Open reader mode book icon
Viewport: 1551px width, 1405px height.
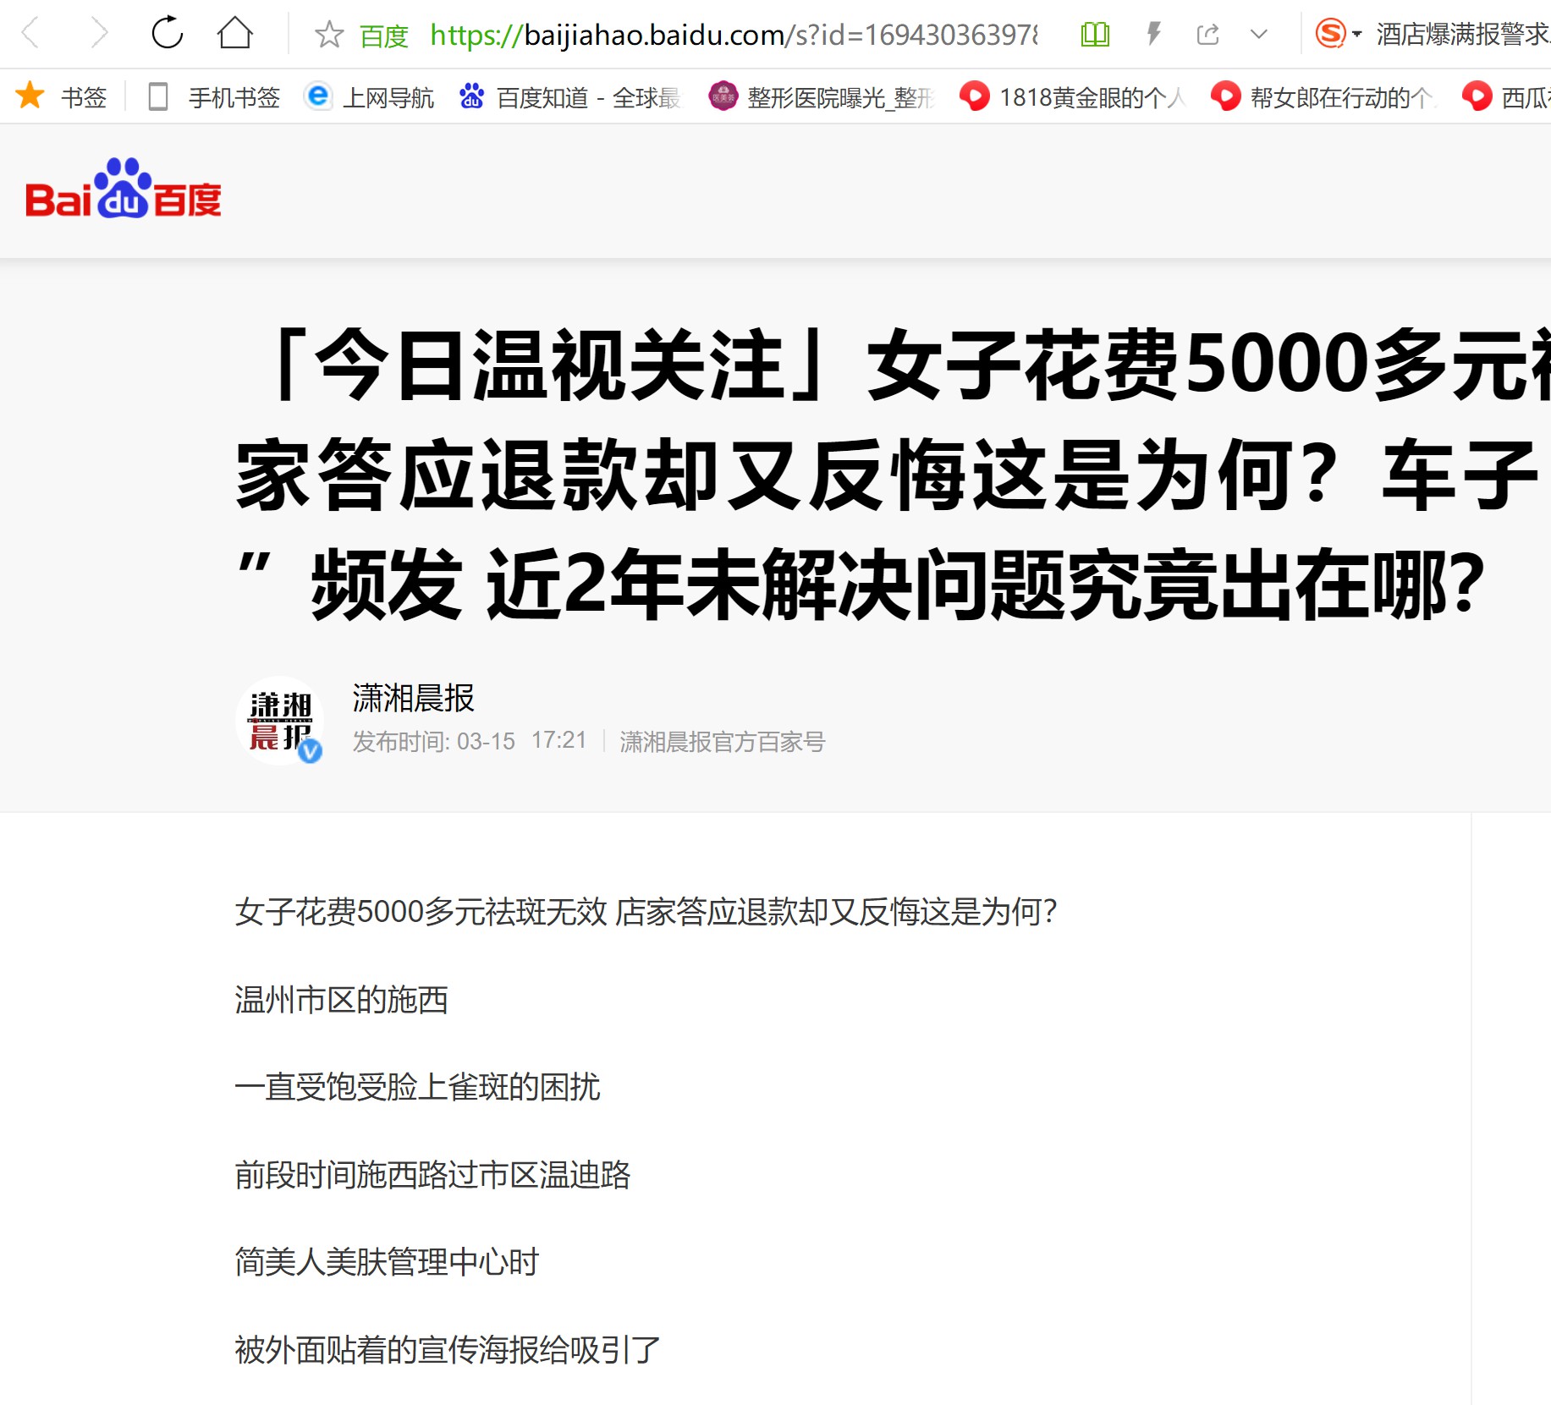pyautogui.click(x=1095, y=35)
